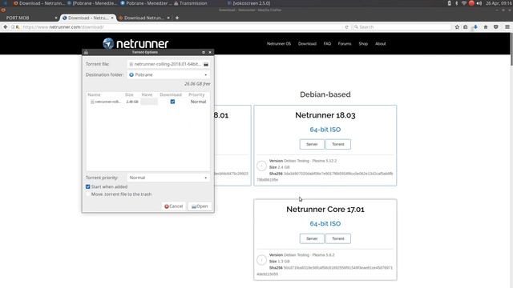This screenshot has width=513, height=288.
Task: Open the Bluetooth tray icon
Action: point(456,3)
